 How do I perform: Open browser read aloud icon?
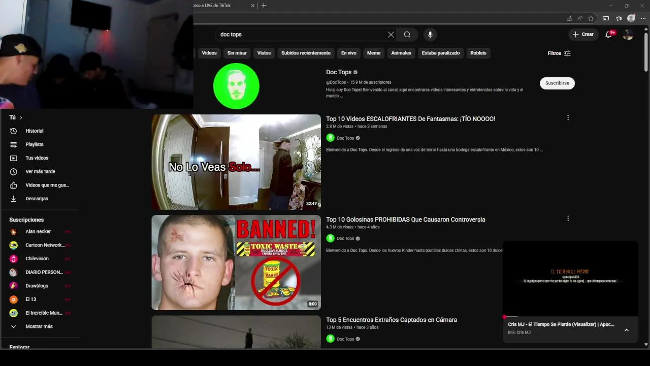(x=580, y=18)
